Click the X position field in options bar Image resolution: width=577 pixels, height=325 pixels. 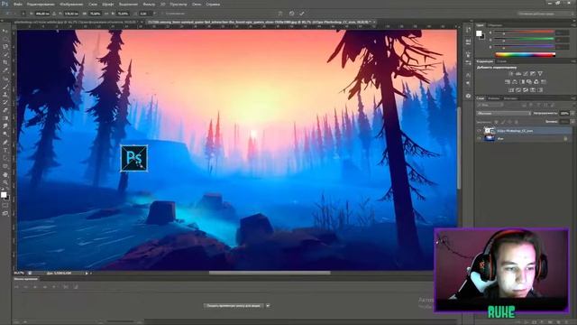[42, 14]
